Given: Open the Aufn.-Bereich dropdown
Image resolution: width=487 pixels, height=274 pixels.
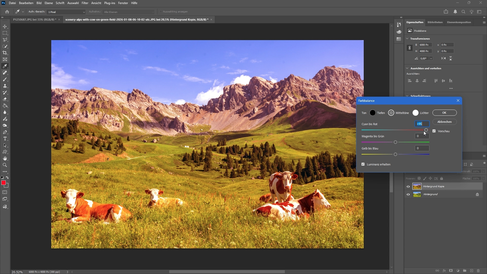Looking at the screenshot, I should click(66, 12).
